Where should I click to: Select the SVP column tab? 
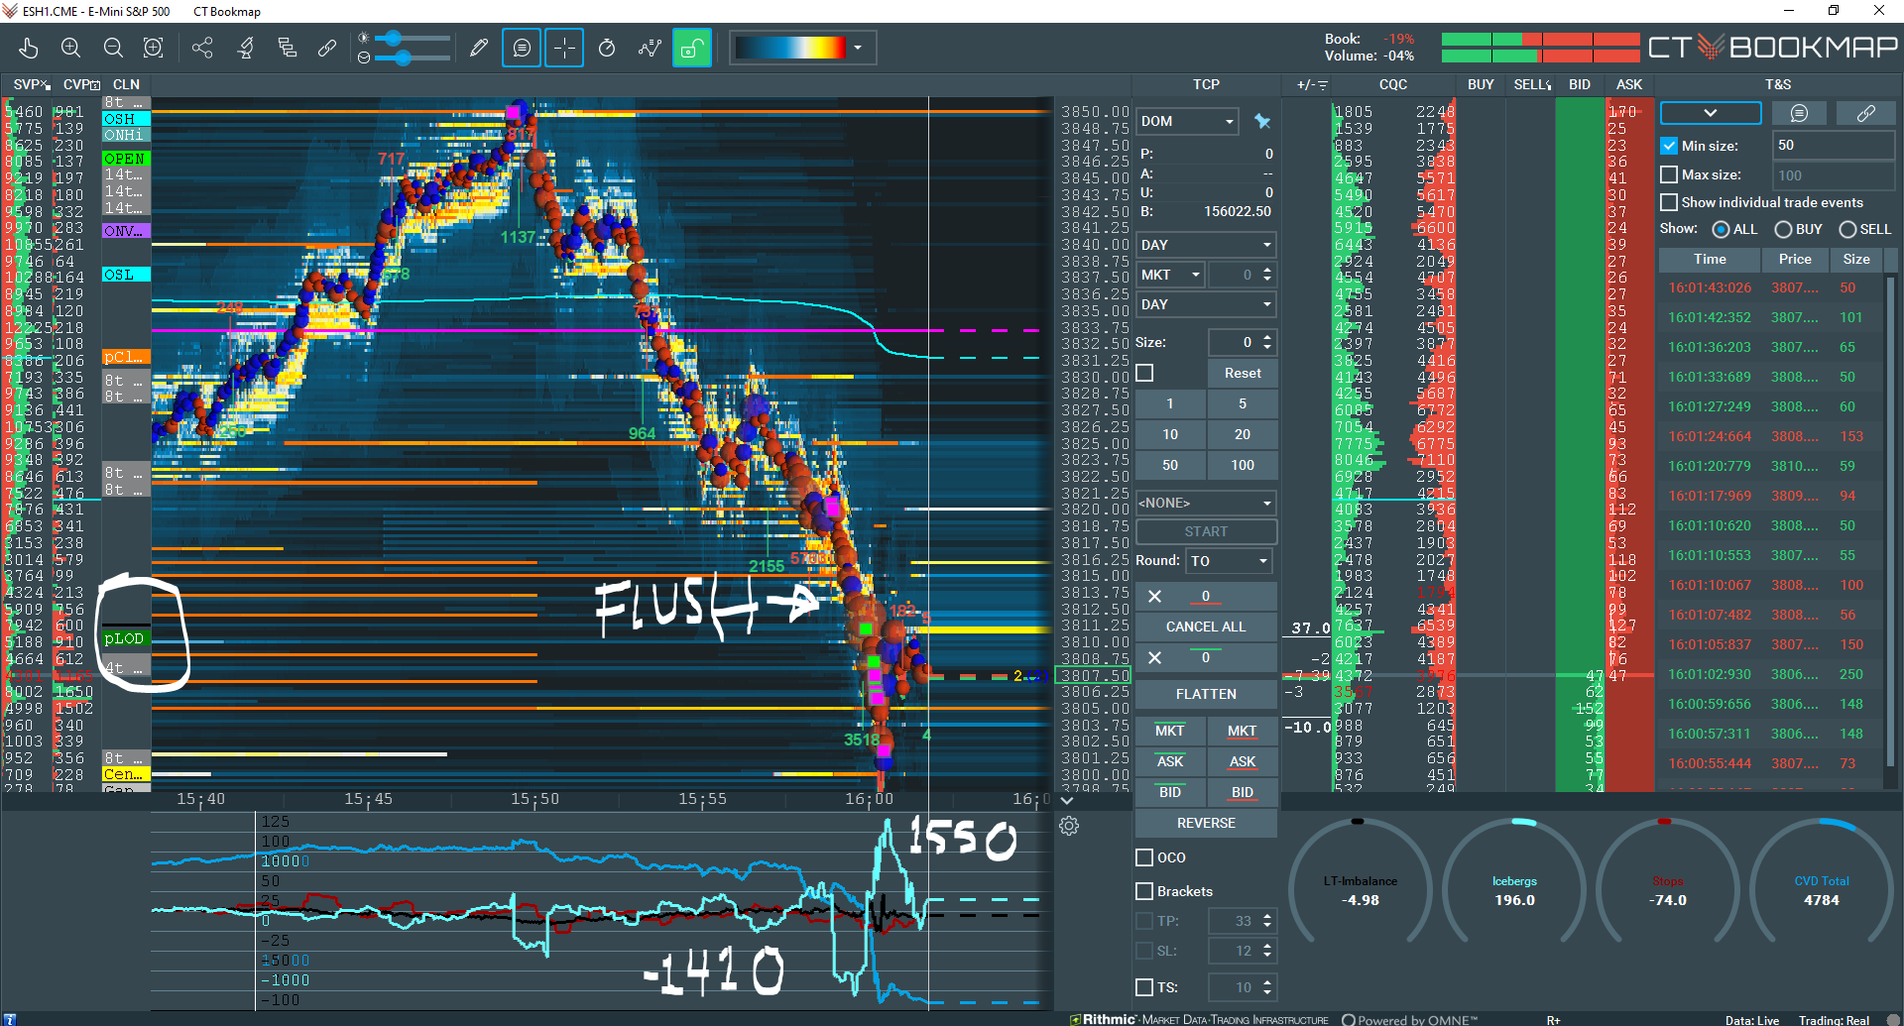point(31,84)
